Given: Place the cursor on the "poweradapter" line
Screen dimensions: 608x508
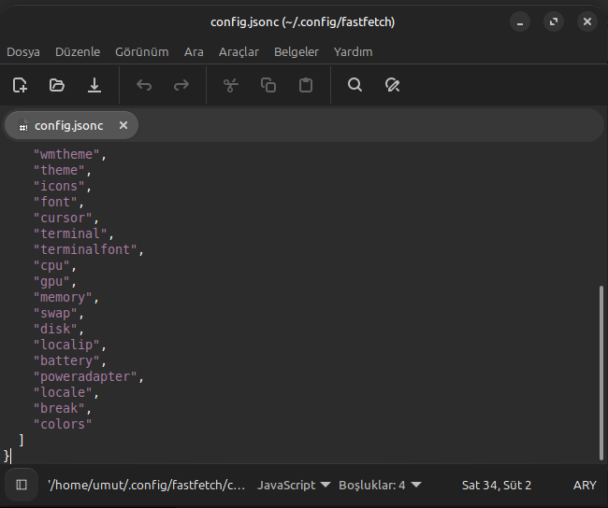Looking at the screenshot, I should (89, 376).
